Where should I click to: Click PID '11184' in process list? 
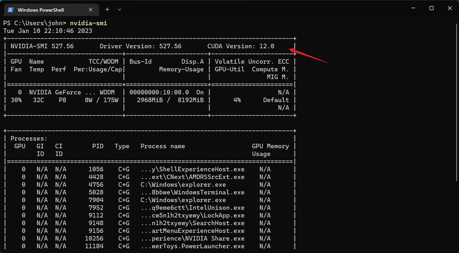(x=94, y=246)
